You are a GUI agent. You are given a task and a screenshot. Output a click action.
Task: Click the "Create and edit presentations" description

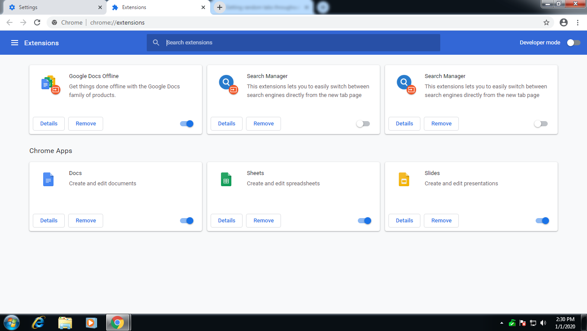coord(461,184)
